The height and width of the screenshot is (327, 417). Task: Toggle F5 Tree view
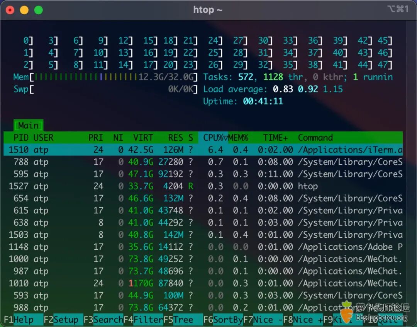tap(183, 320)
